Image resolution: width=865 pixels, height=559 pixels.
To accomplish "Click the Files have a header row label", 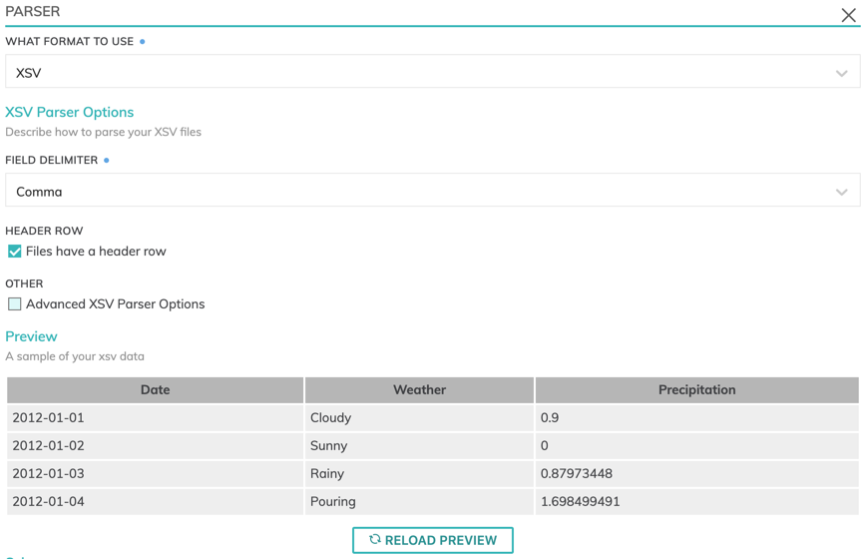I will point(96,252).
